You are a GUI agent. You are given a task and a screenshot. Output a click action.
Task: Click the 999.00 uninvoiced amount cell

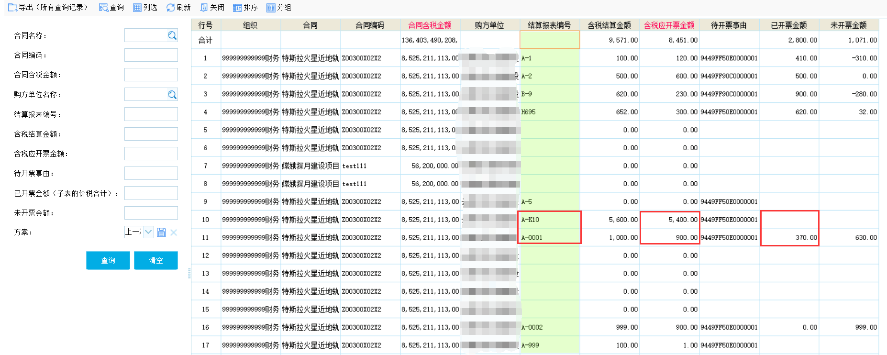click(x=849, y=327)
